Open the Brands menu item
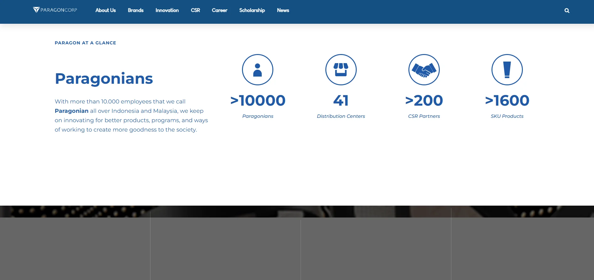The width and height of the screenshot is (594, 280). [135, 10]
